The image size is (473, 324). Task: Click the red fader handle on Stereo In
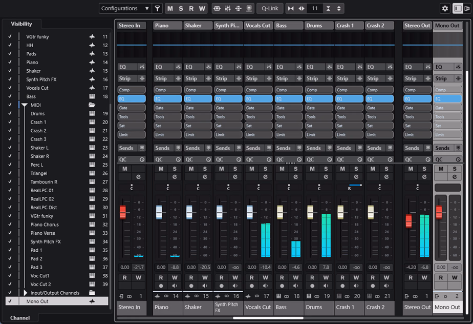[123, 212]
